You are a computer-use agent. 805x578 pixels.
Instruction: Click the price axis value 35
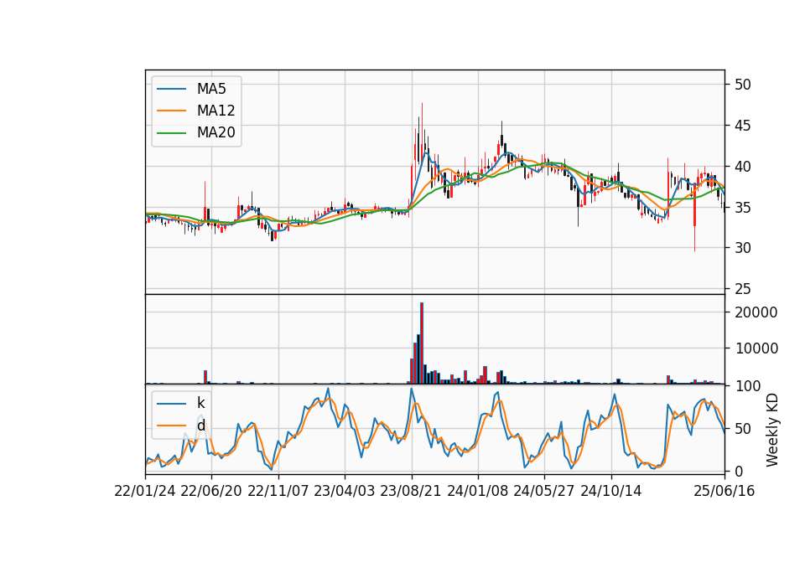click(742, 209)
